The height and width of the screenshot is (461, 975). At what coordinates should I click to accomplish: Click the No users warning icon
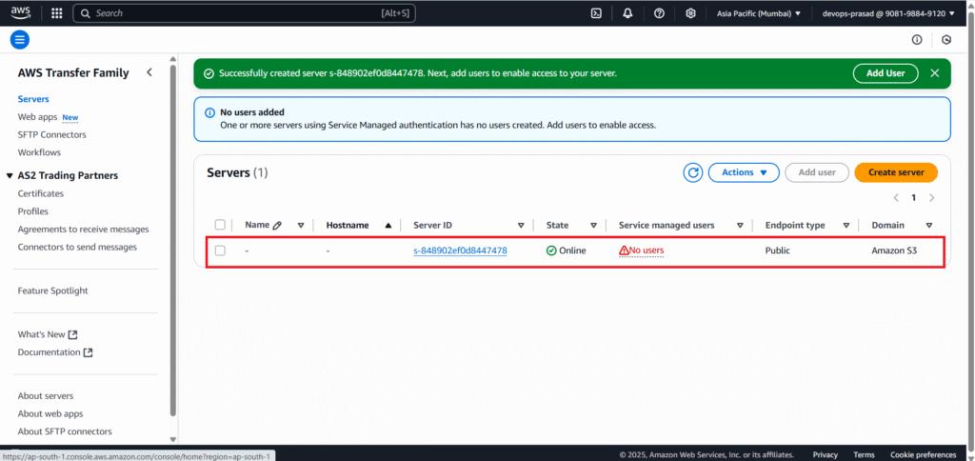coord(624,251)
